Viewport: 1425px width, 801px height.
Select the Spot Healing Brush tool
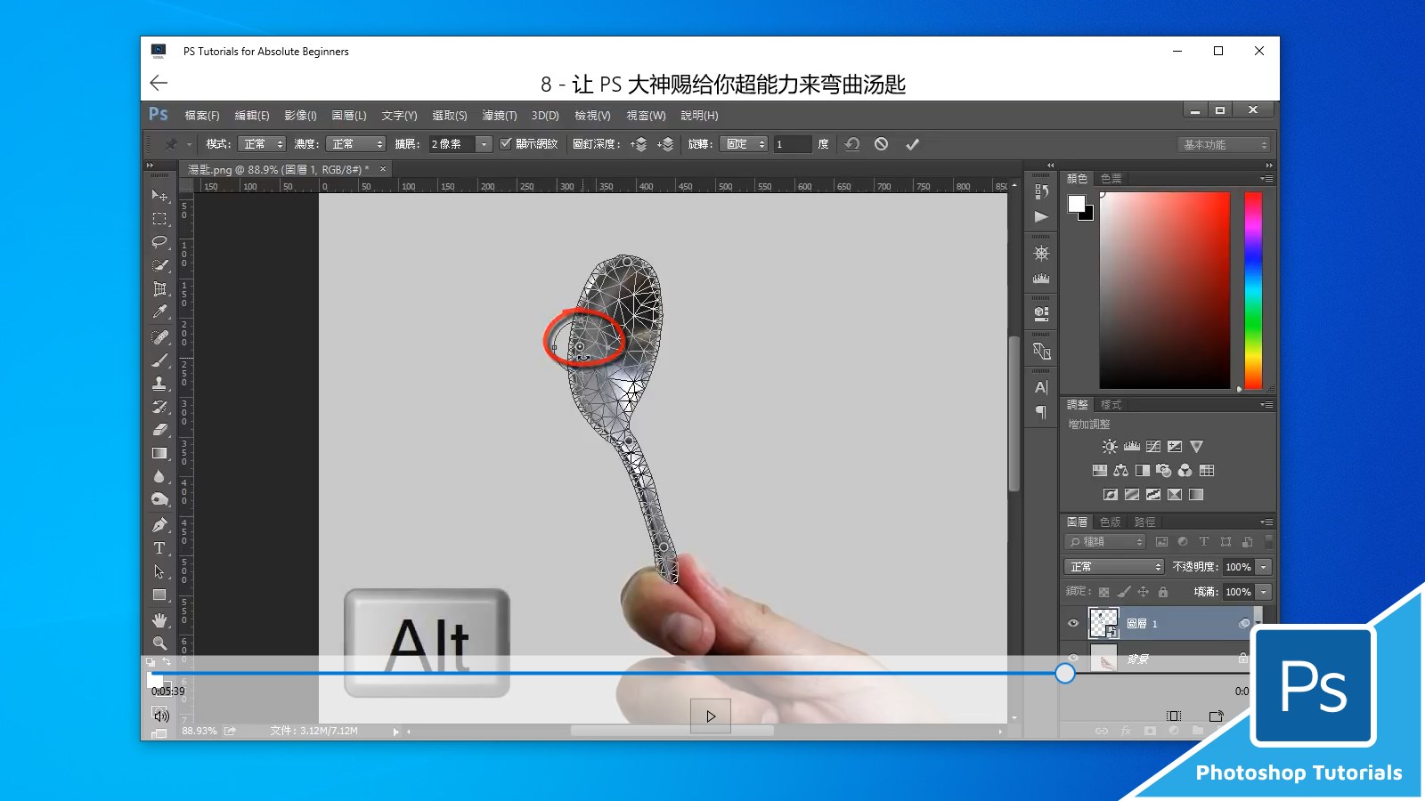(x=159, y=337)
